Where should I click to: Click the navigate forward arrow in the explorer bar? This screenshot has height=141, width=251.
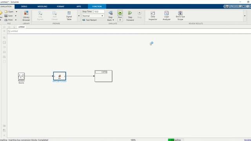[9, 27]
